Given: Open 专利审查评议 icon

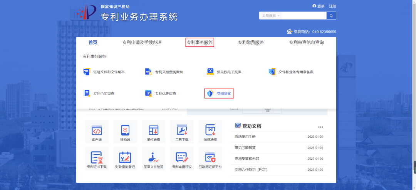Looking at the screenshot, I should [x=181, y=157].
